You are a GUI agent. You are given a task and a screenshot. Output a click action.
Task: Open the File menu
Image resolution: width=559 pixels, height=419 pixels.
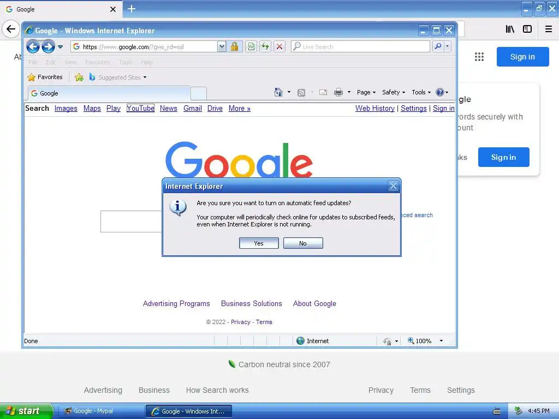point(32,62)
